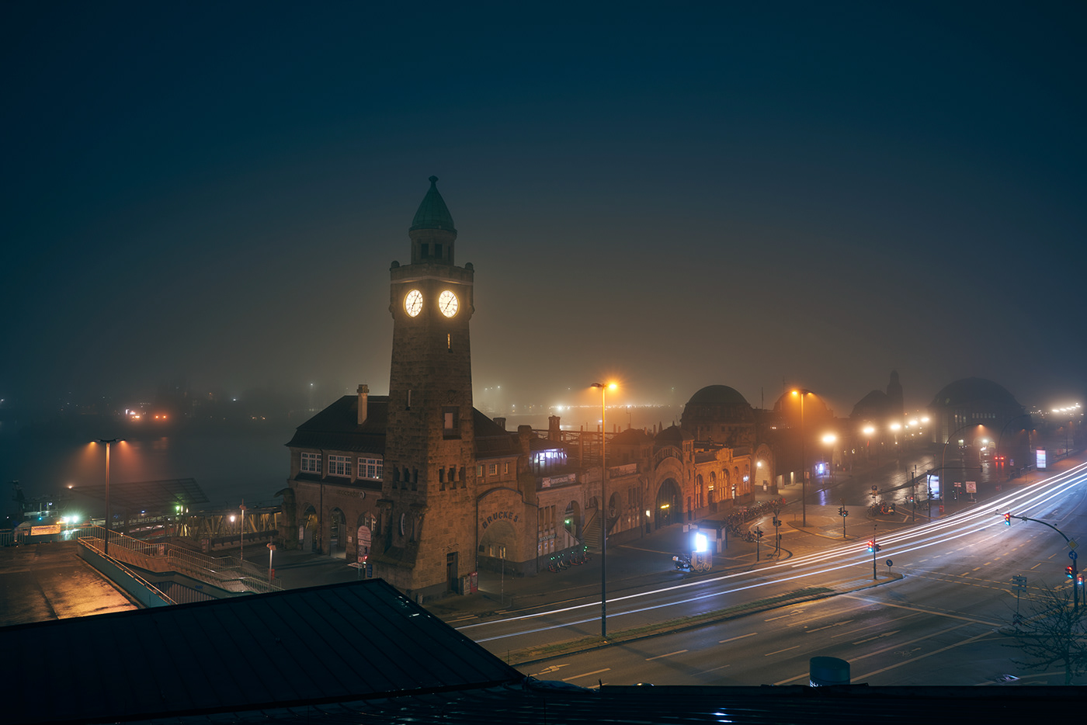Click the cylindrical vent on bottom roof

[829, 671]
